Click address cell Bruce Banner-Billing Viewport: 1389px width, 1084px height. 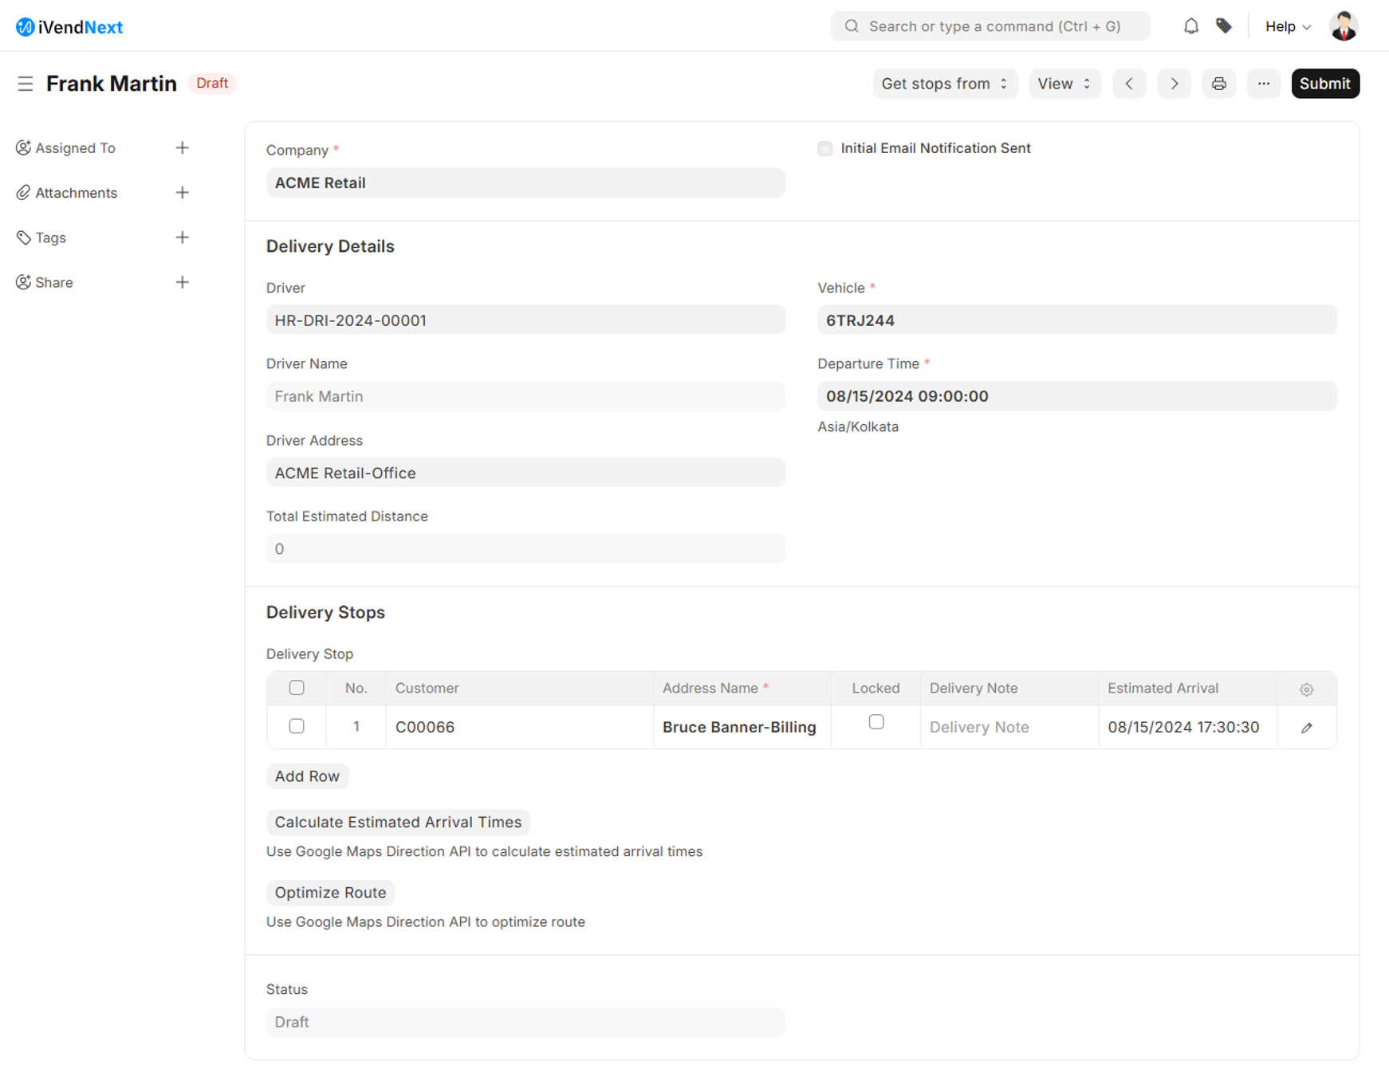point(742,728)
